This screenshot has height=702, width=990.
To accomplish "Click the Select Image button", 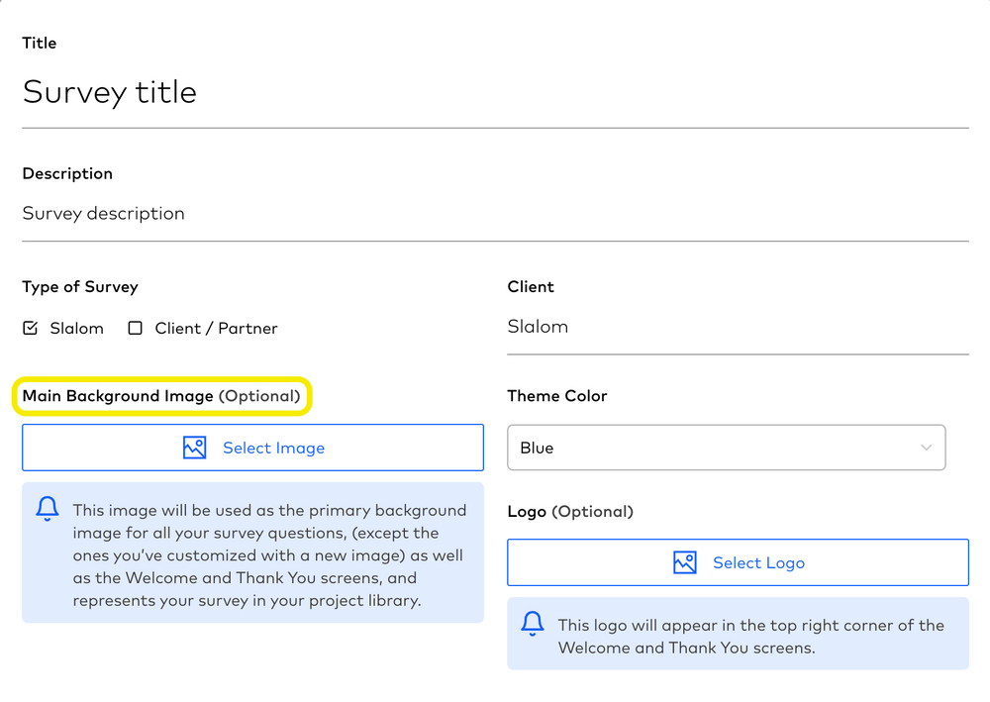I will (x=252, y=448).
